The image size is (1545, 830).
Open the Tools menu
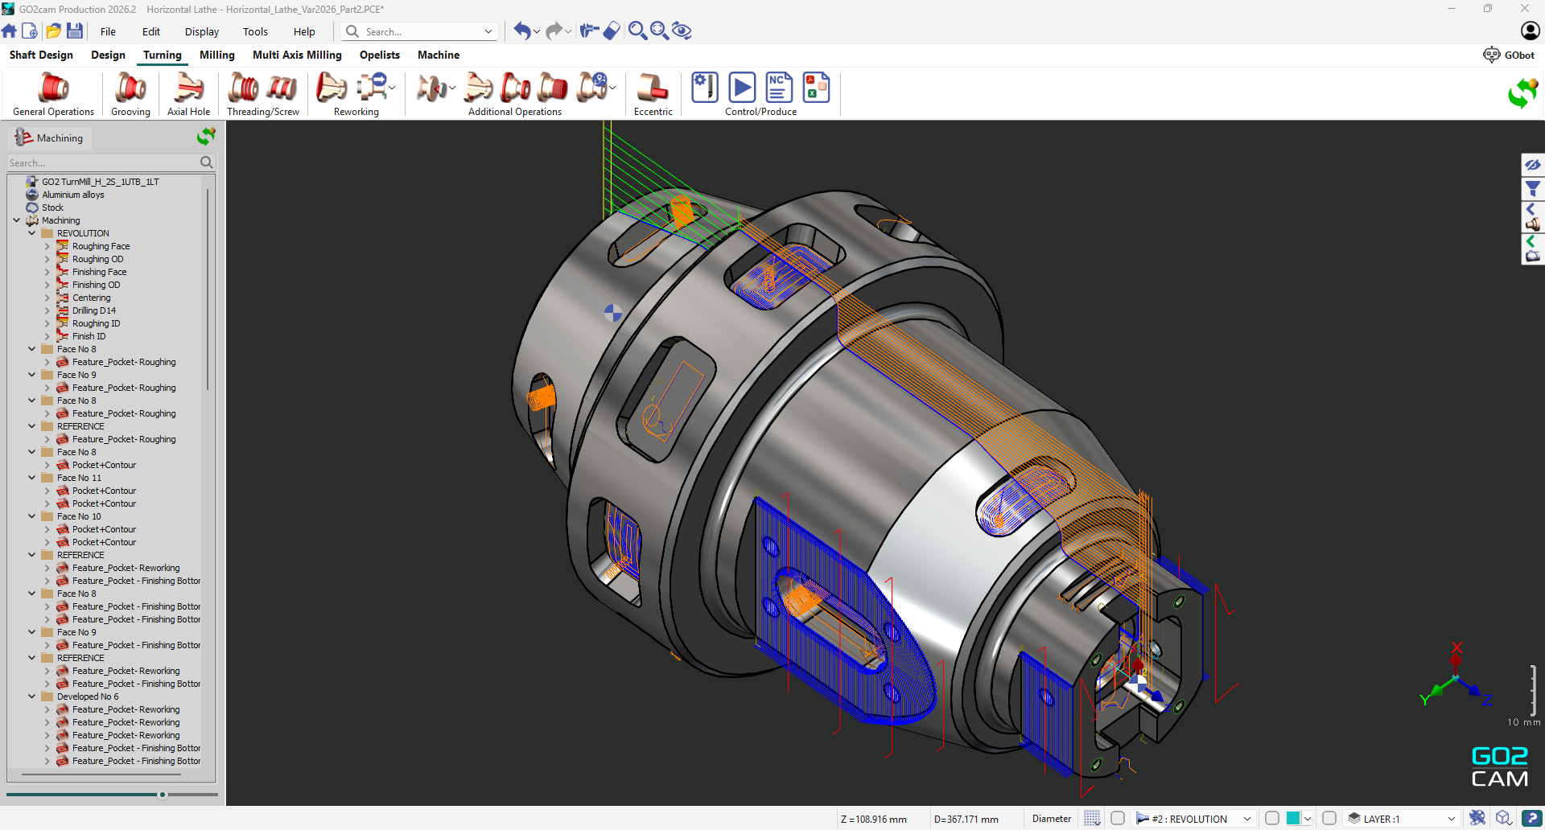click(255, 31)
